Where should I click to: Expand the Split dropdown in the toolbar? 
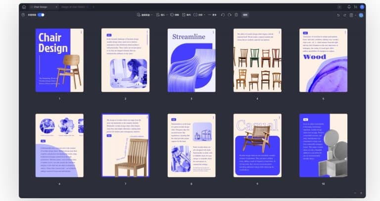click(199, 15)
